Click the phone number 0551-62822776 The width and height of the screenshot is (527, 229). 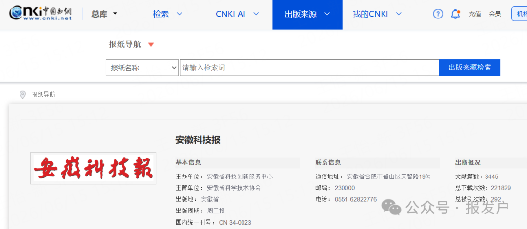[x=356, y=199]
